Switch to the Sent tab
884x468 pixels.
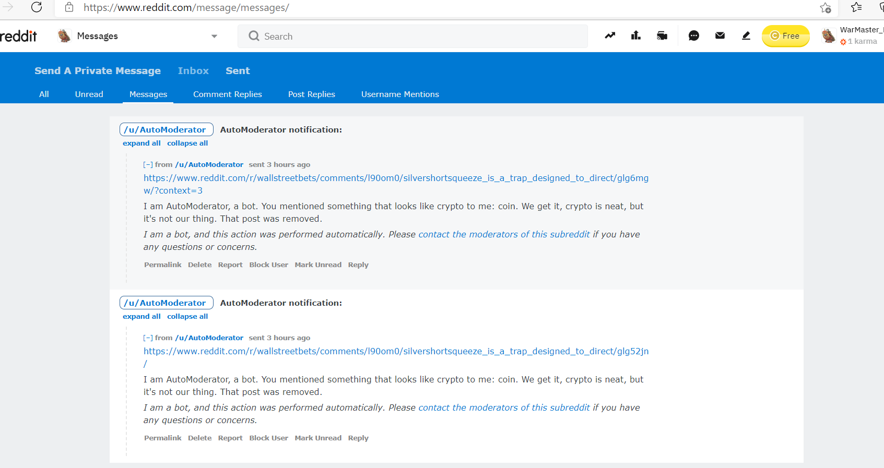click(x=238, y=71)
